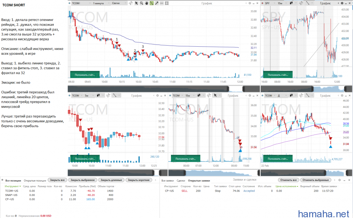Viewport: 353px width, 218px height.
Task: Select the hand pan tool in top chart toolbar
Action: [146, 3]
